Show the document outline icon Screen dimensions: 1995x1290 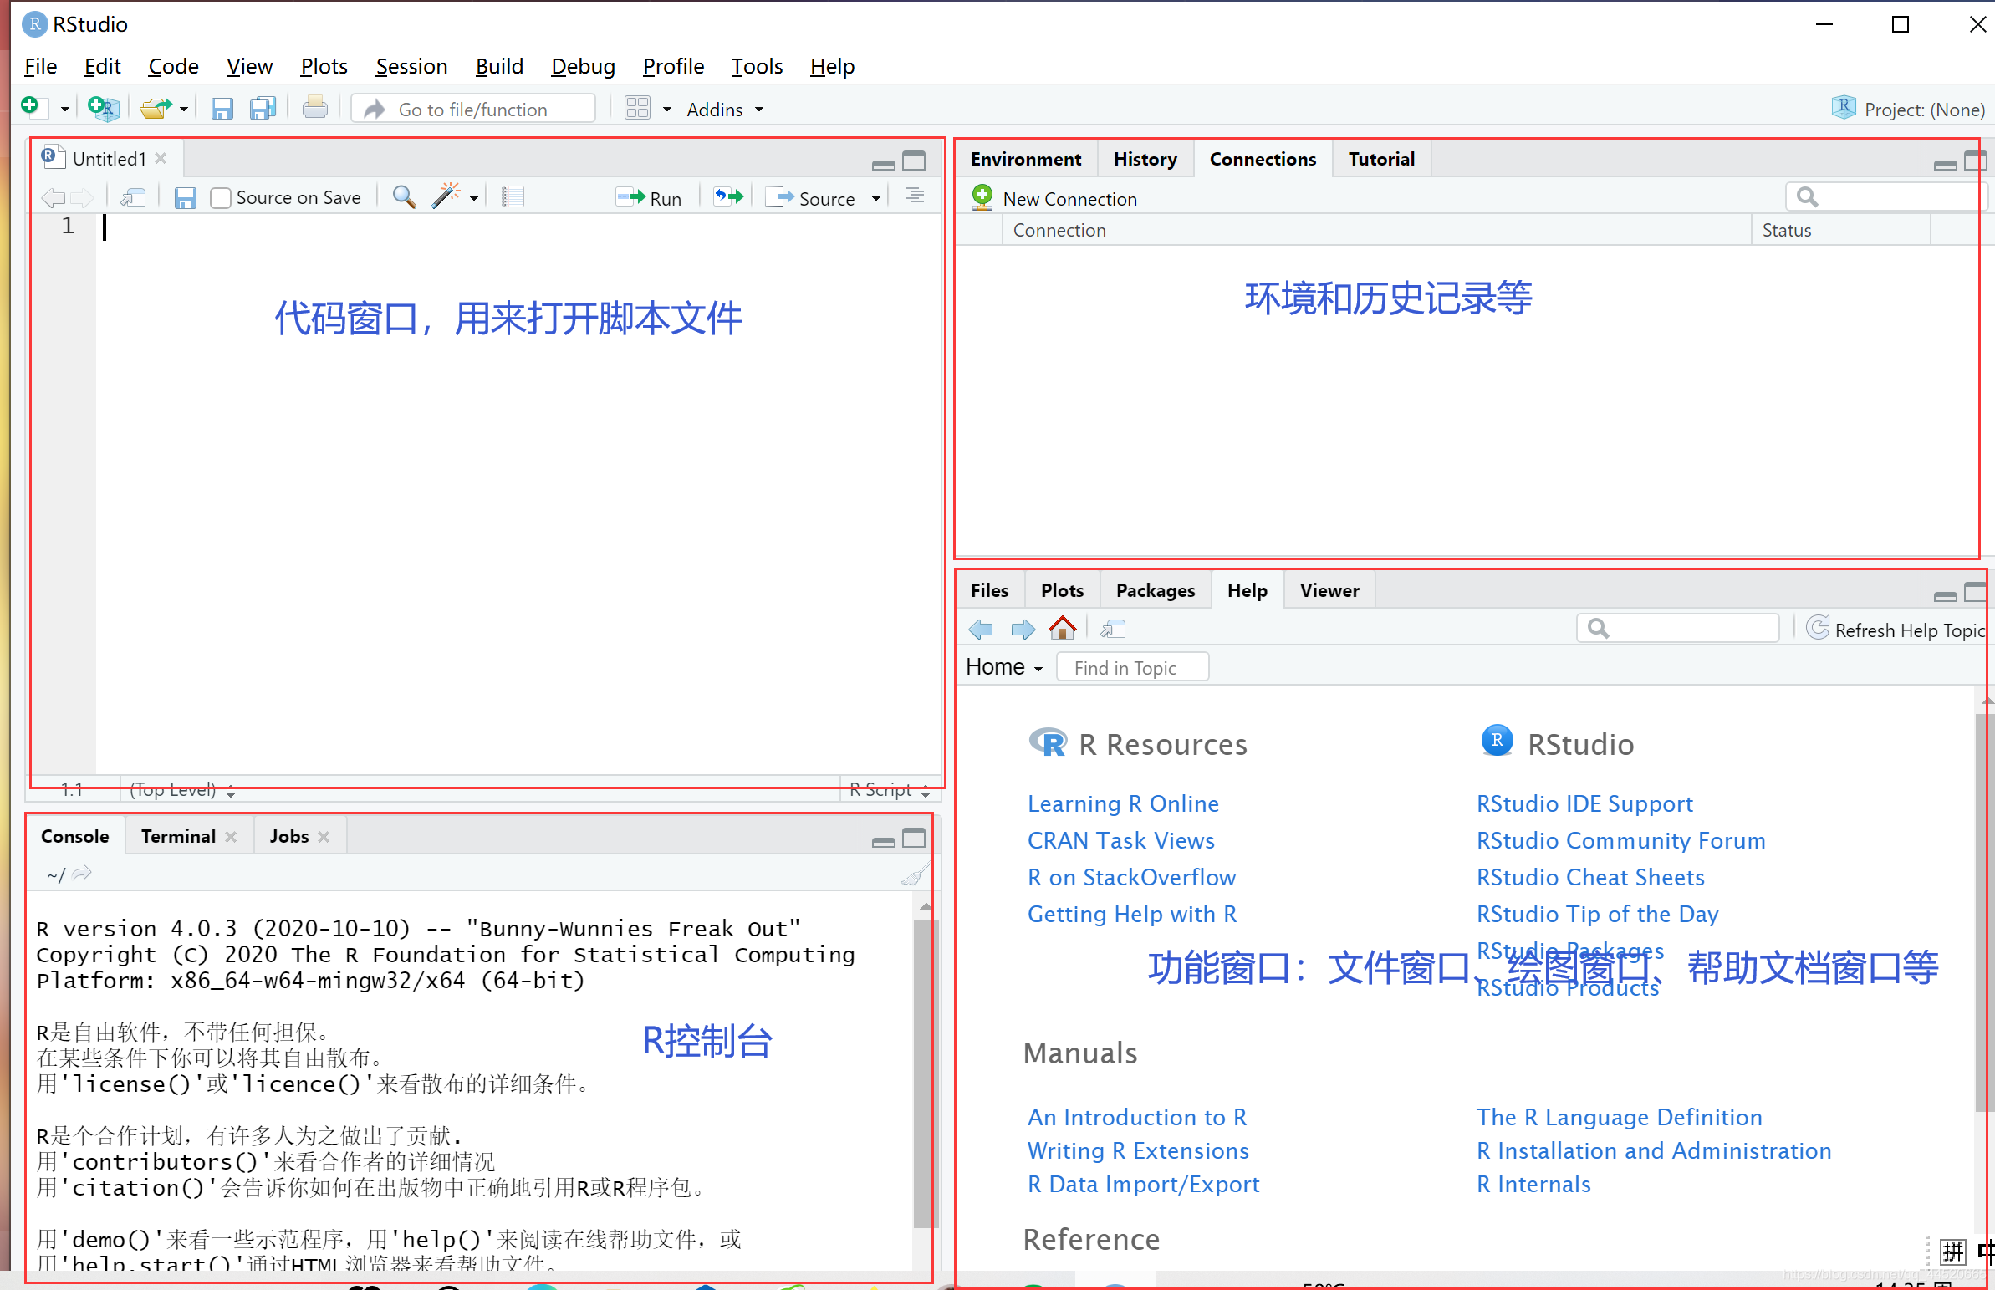915,196
